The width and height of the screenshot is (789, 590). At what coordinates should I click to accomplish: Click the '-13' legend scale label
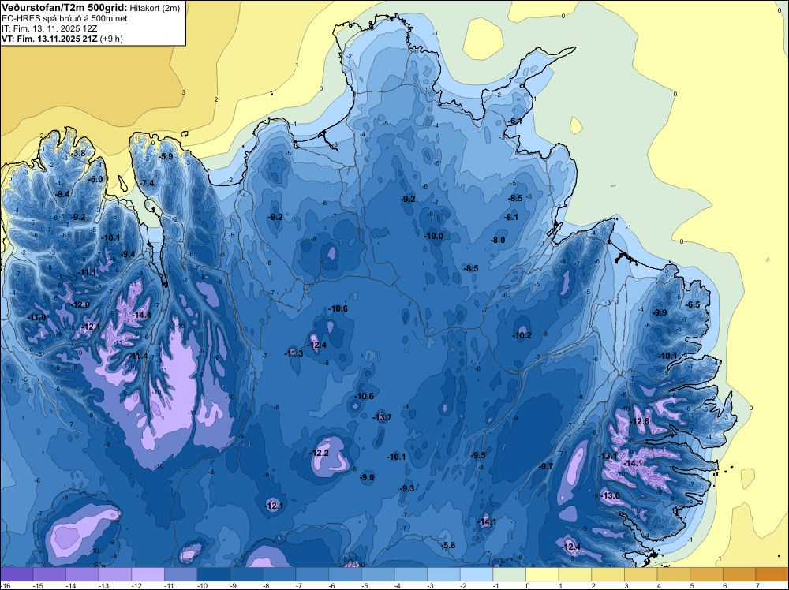pos(103,585)
